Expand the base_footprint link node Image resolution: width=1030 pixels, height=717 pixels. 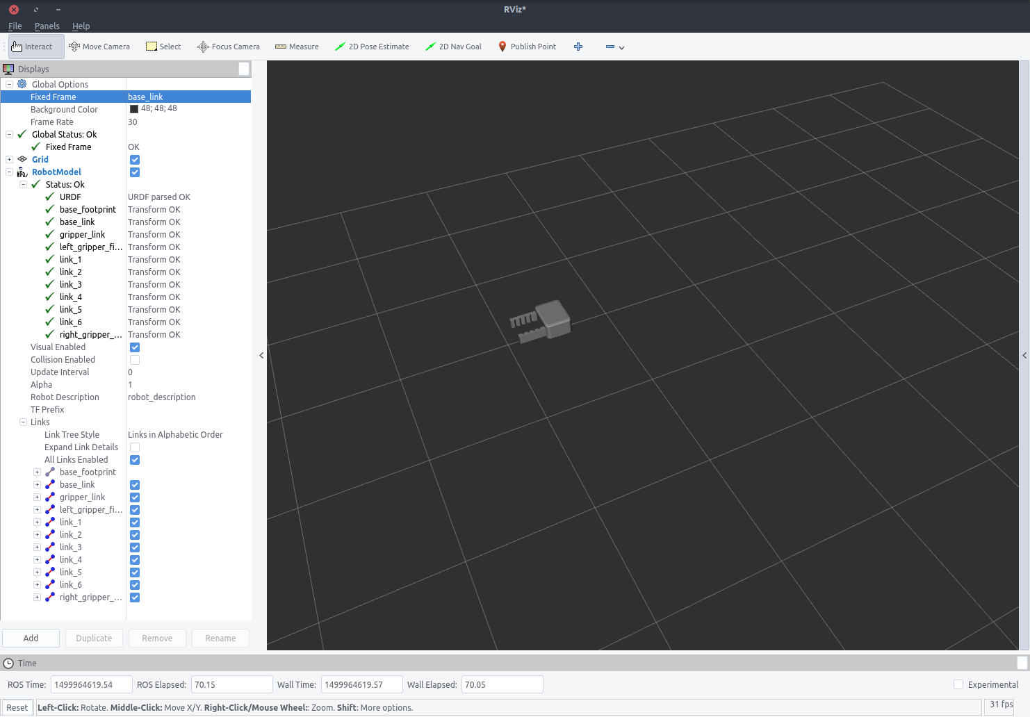[37, 472]
